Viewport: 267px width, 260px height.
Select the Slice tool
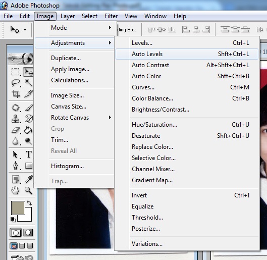28,94
